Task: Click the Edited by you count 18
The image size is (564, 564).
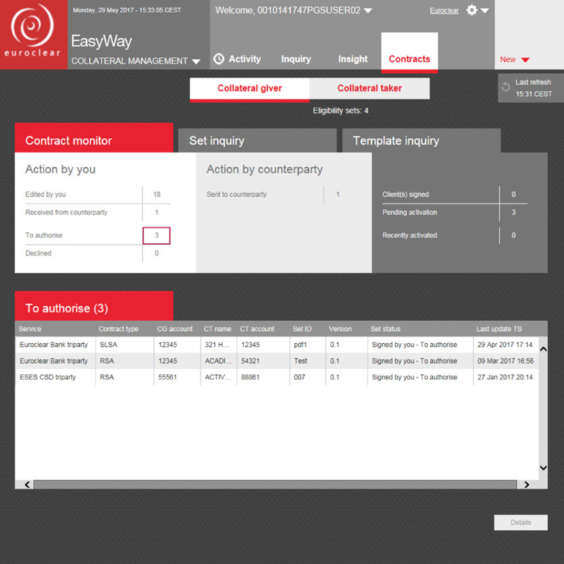Action: point(157,195)
